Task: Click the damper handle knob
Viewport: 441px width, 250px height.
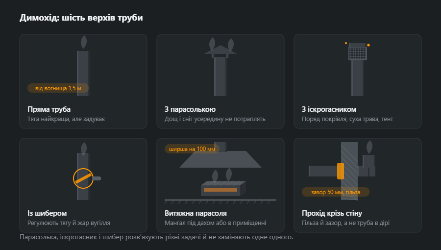Action: click(x=97, y=178)
